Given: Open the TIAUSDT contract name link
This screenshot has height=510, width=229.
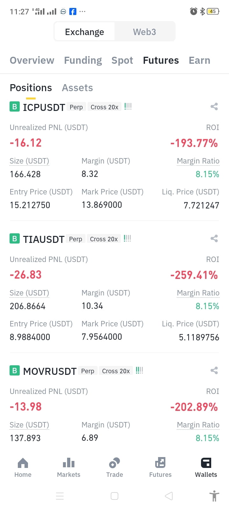Looking at the screenshot, I should [44, 239].
